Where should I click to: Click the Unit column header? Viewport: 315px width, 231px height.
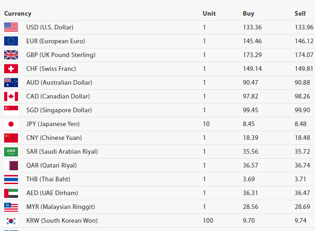click(209, 13)
